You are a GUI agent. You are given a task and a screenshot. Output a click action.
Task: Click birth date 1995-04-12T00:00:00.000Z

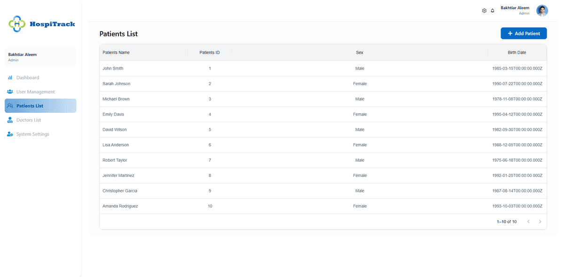(517, 114)
